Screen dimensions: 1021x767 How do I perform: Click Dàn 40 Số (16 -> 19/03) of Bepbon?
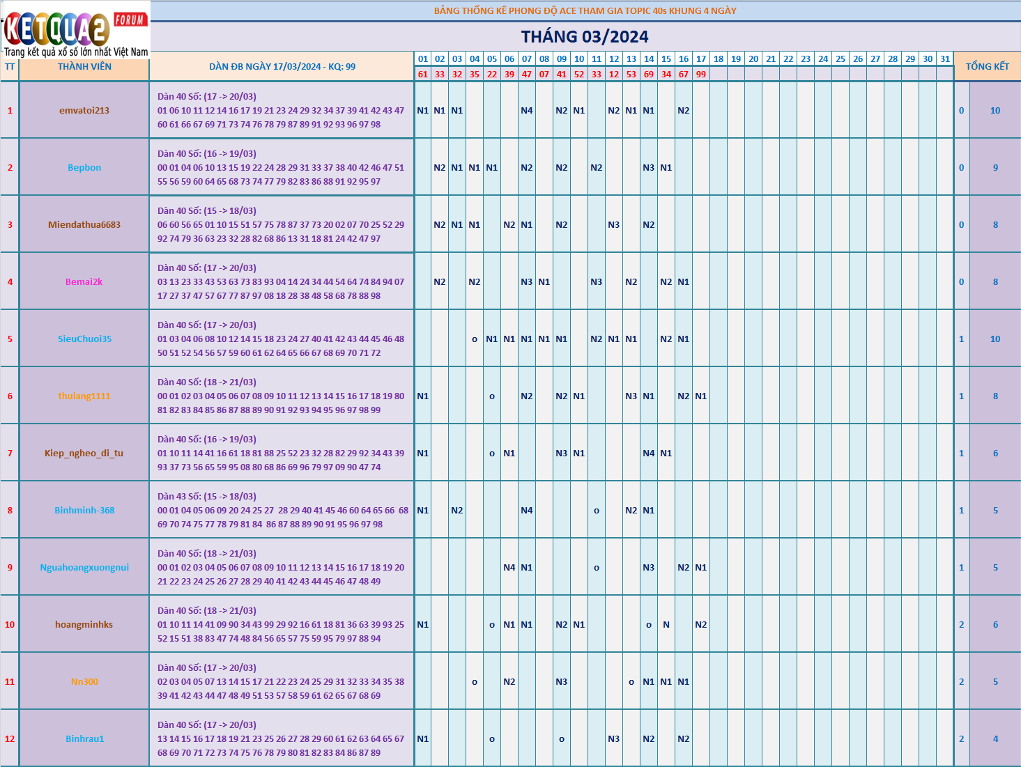207,154
